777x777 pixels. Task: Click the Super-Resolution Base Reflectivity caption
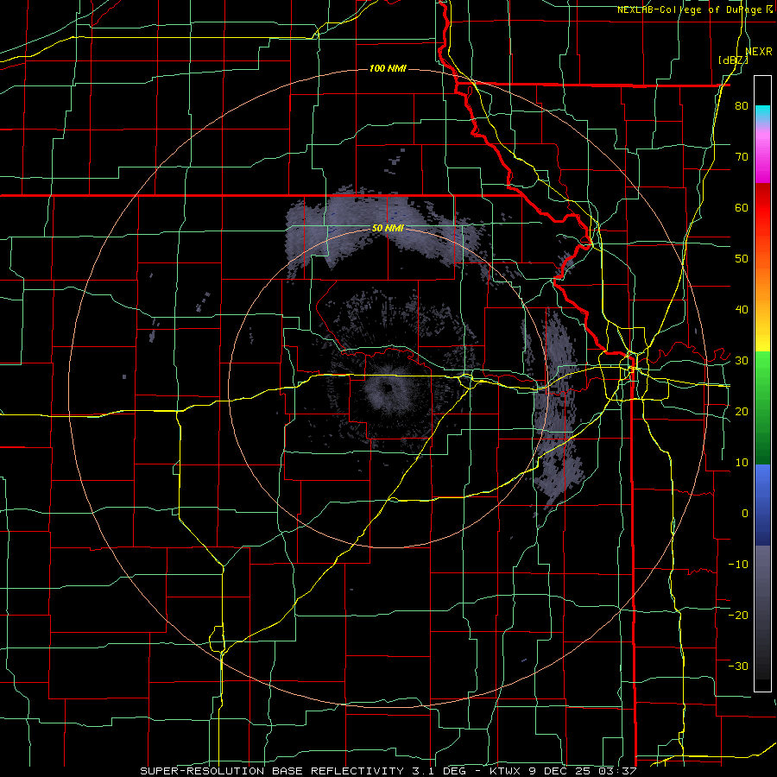click(x=388, y=771)
